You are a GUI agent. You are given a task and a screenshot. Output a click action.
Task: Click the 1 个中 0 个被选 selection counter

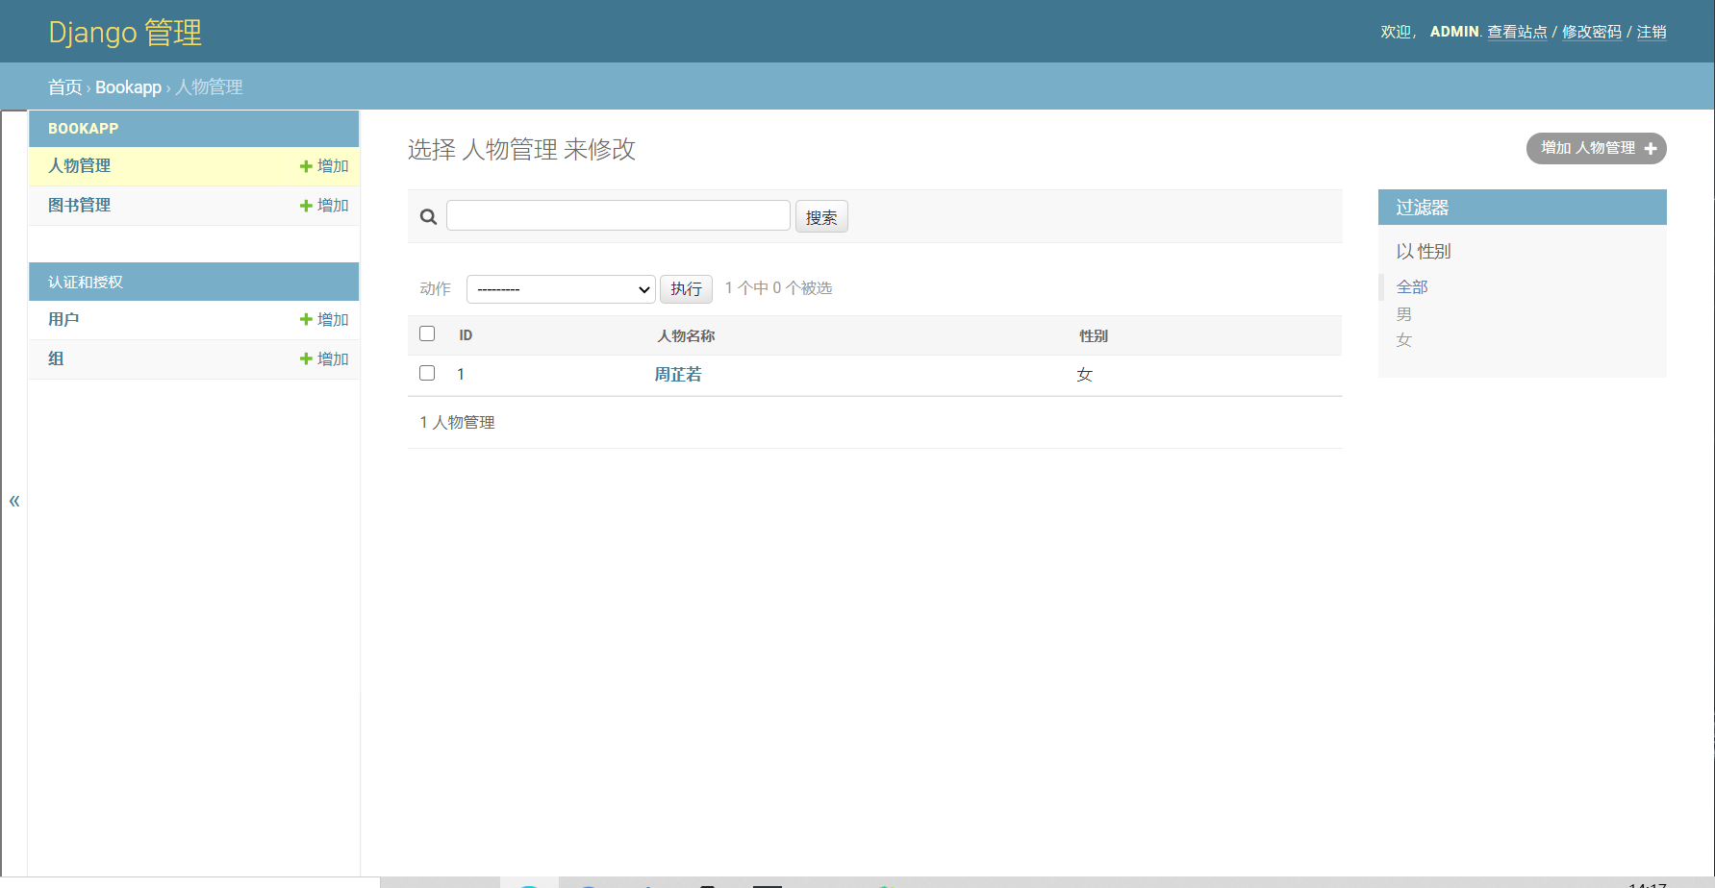coord(778,288)
